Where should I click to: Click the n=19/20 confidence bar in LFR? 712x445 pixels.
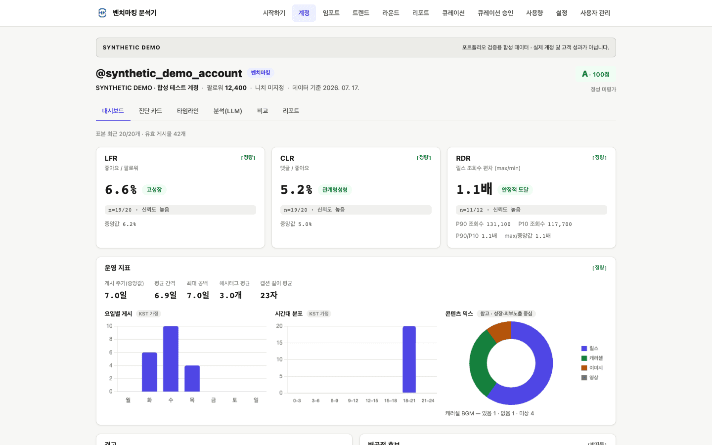180,210
